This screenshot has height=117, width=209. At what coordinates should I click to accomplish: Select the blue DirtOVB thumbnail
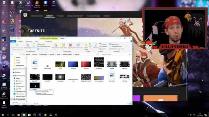(x=73, y=64)
